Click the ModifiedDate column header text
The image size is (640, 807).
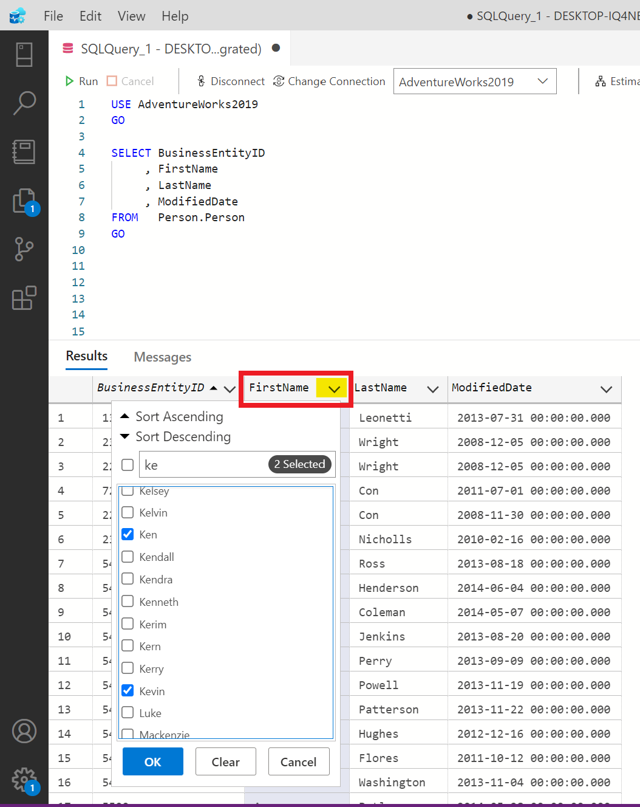point(492,387)
